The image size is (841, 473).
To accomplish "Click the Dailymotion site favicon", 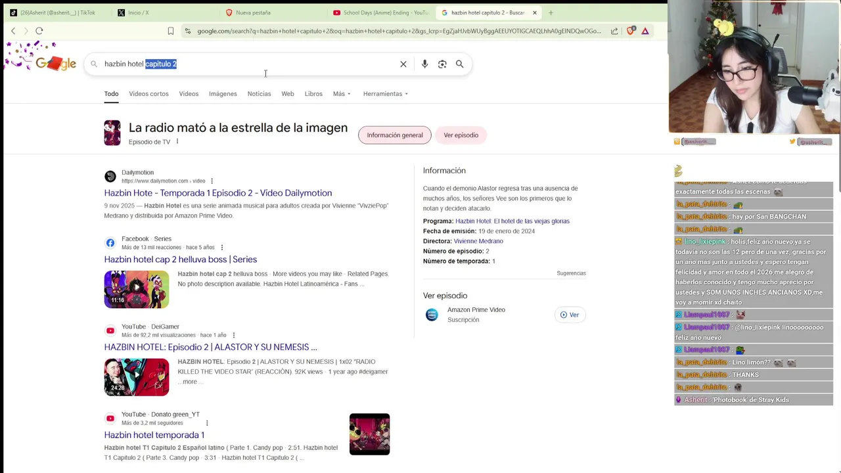I will coord(110,176).
